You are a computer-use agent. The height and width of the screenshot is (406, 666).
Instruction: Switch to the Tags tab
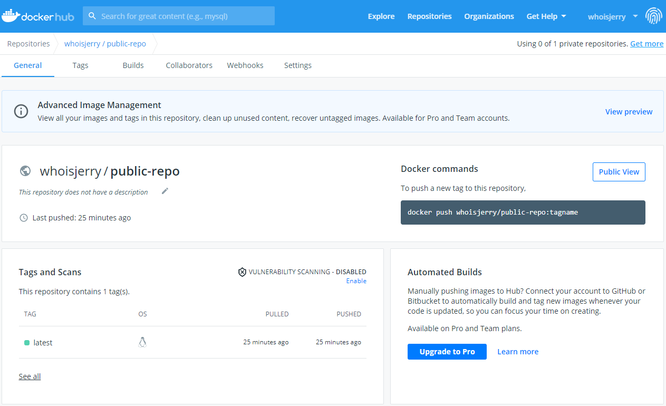point(80,65)
